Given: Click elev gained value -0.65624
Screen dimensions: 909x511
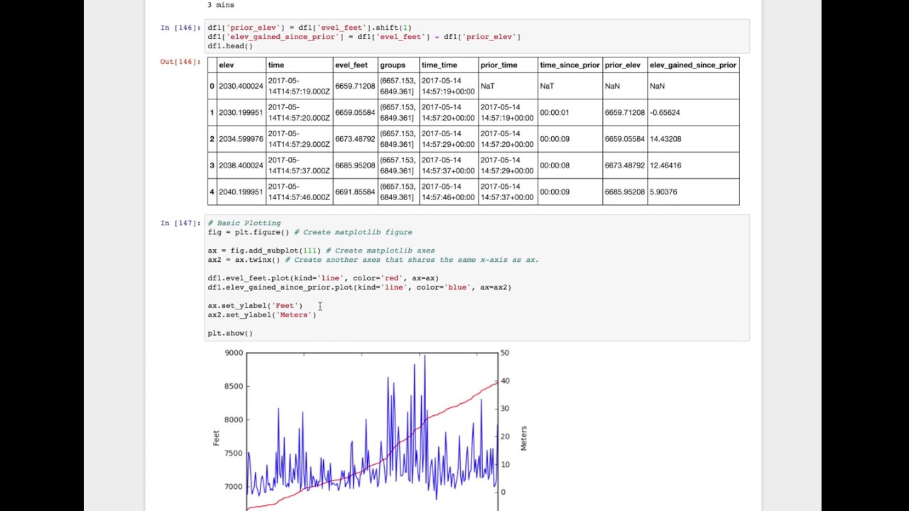Looking at the screenshot, I should [x=665, y=112].
